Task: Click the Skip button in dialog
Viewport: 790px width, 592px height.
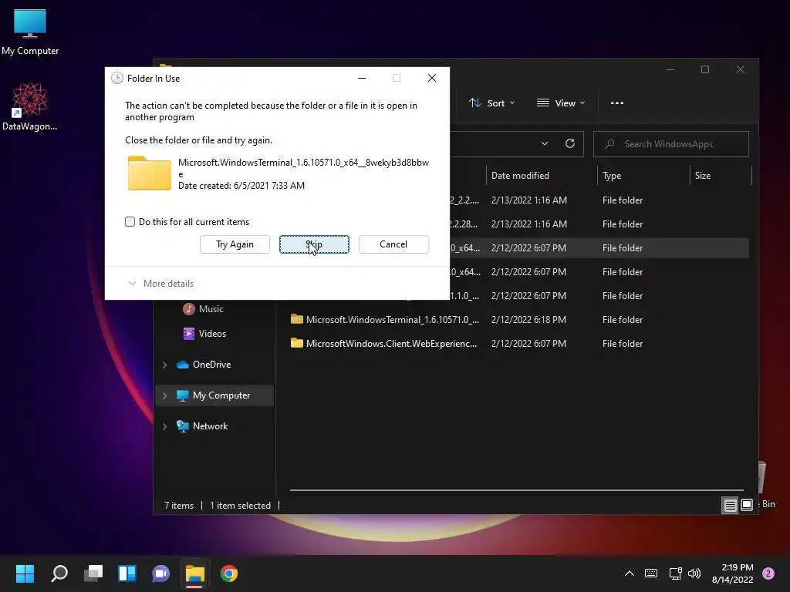Action: tap(314, 244)
